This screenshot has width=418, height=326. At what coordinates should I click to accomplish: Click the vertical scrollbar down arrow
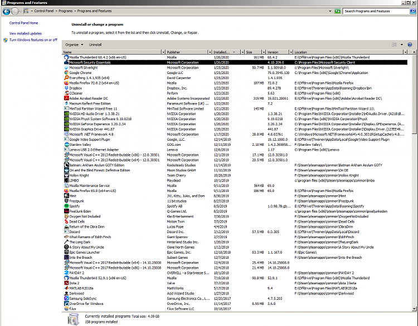[414, 309]
